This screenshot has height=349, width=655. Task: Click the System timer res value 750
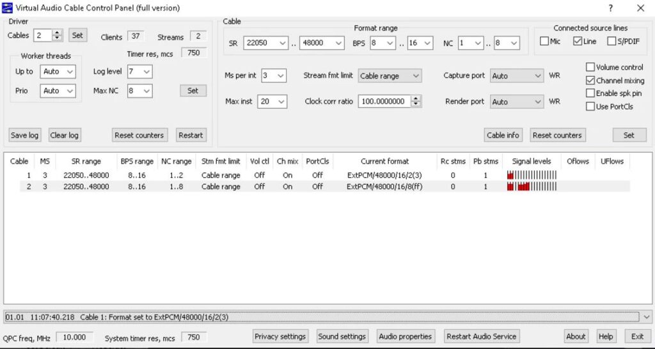[x=193, y=337]
